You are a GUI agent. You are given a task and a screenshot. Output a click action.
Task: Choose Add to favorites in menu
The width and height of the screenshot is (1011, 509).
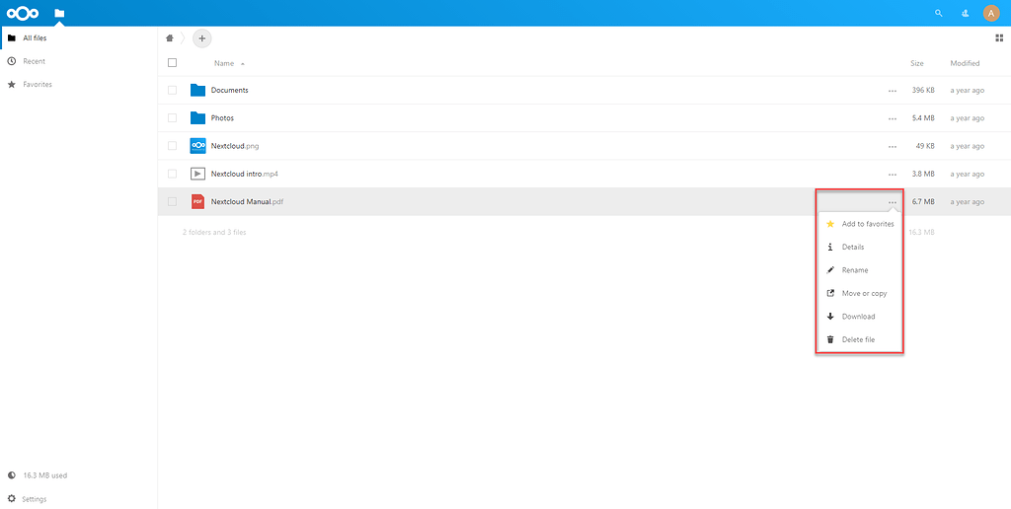pyautogui.click(x=860, y=224)
